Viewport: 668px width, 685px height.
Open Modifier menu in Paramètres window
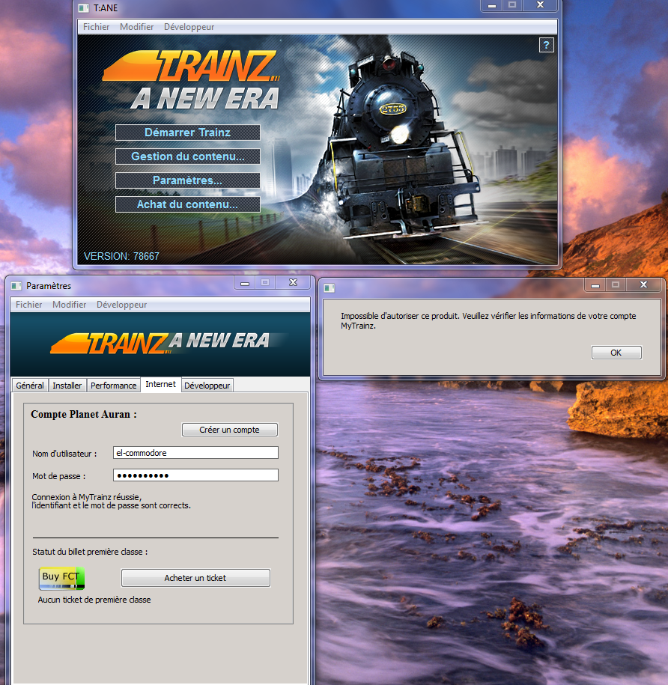coord(69,305)
